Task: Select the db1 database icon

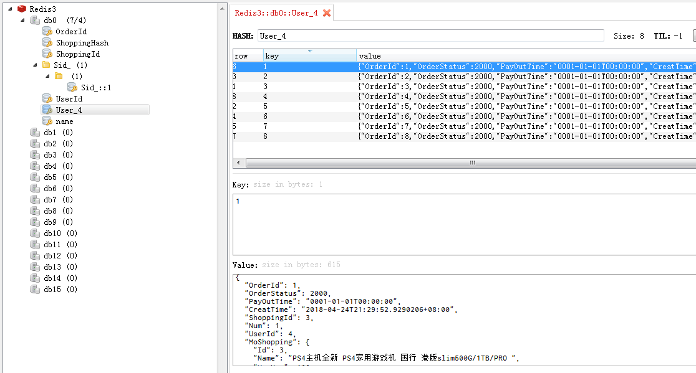Action: tap(36, 132)
